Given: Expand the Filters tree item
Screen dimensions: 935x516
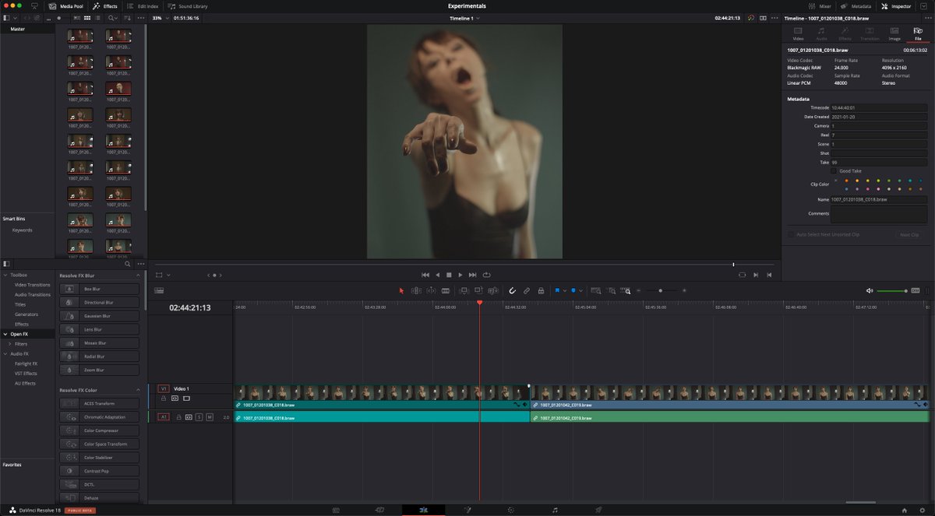Looking at the screenshot, I should point(9,343).
